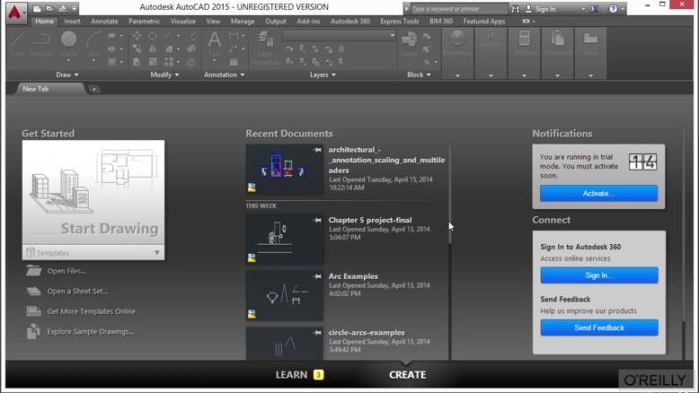Pin the architectural annotation scaling document
This screenshot has width=699, height=393.
tap(317, 150)
